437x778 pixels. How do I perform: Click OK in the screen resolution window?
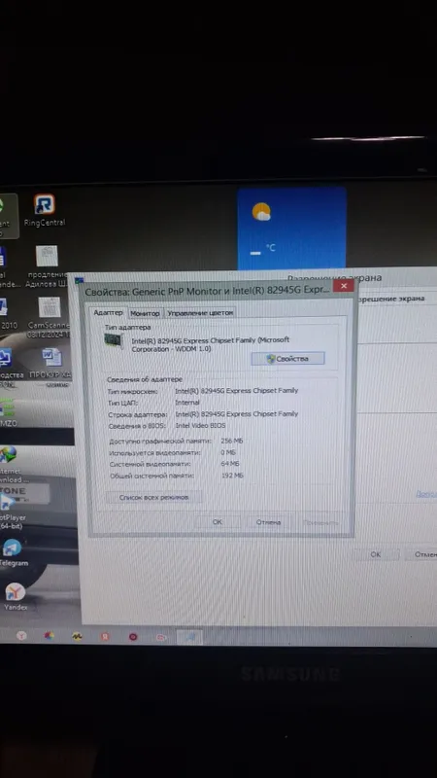[376, 554]
